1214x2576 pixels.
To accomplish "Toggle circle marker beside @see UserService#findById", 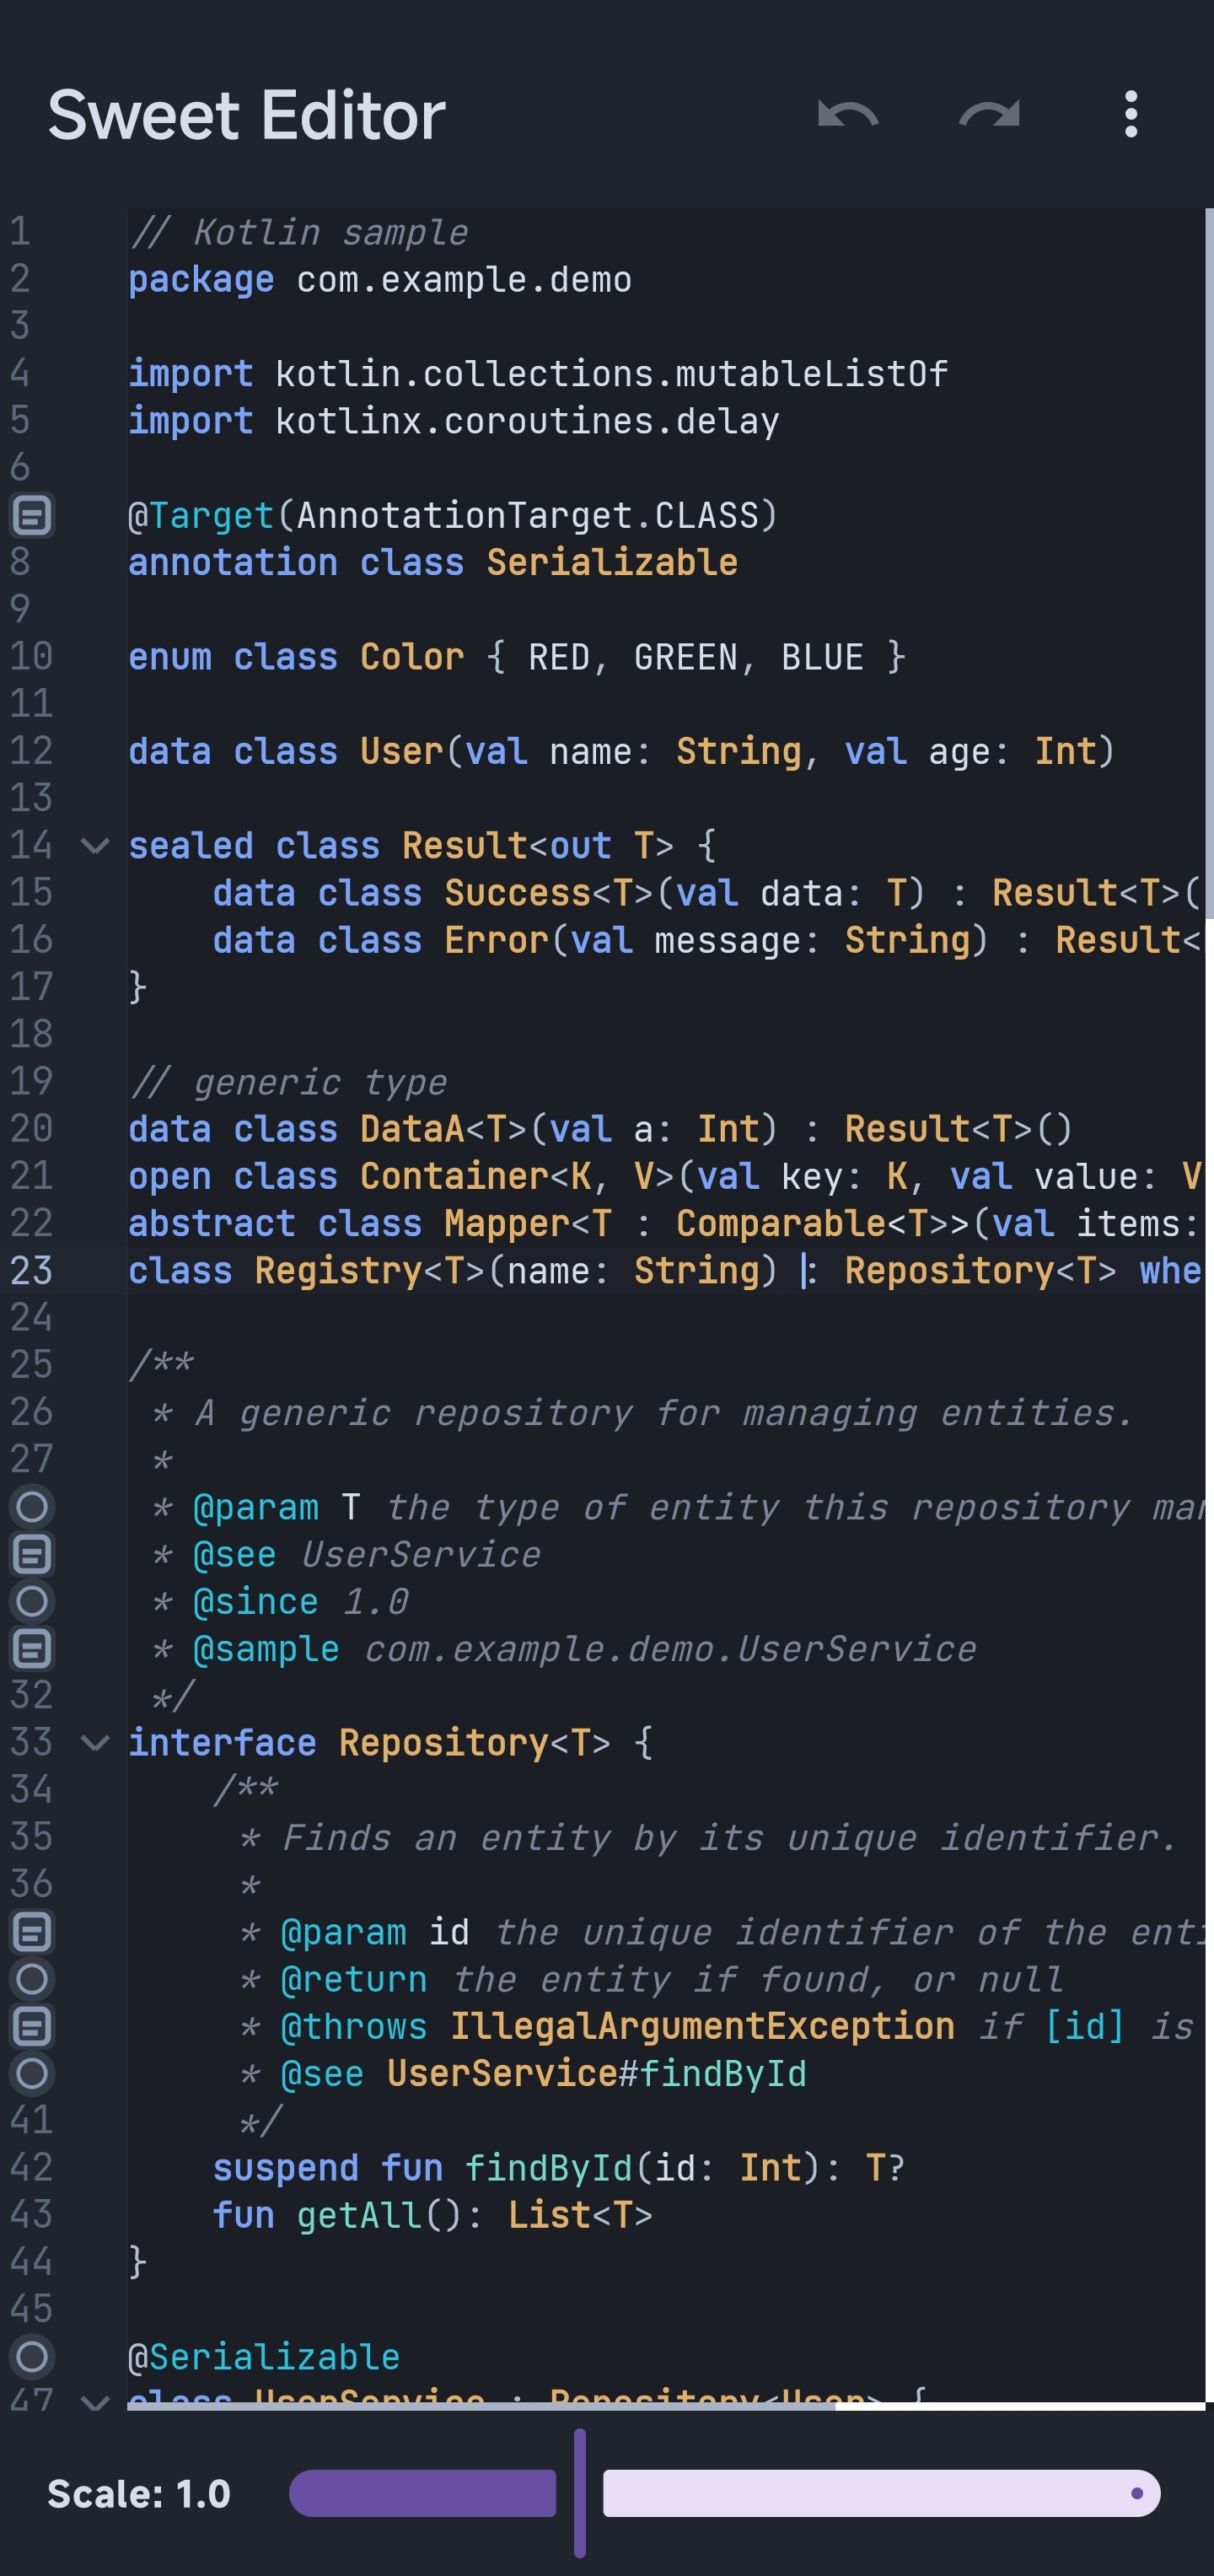I will click(33, 2073).
